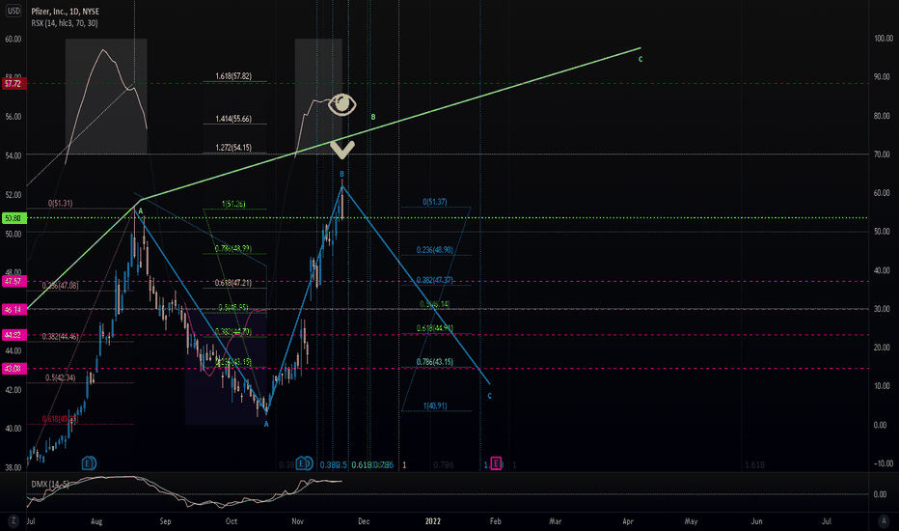Select the 1(51.26) Fibonacci level
This screenshot has width=899, height=531.
coord(233,204)
